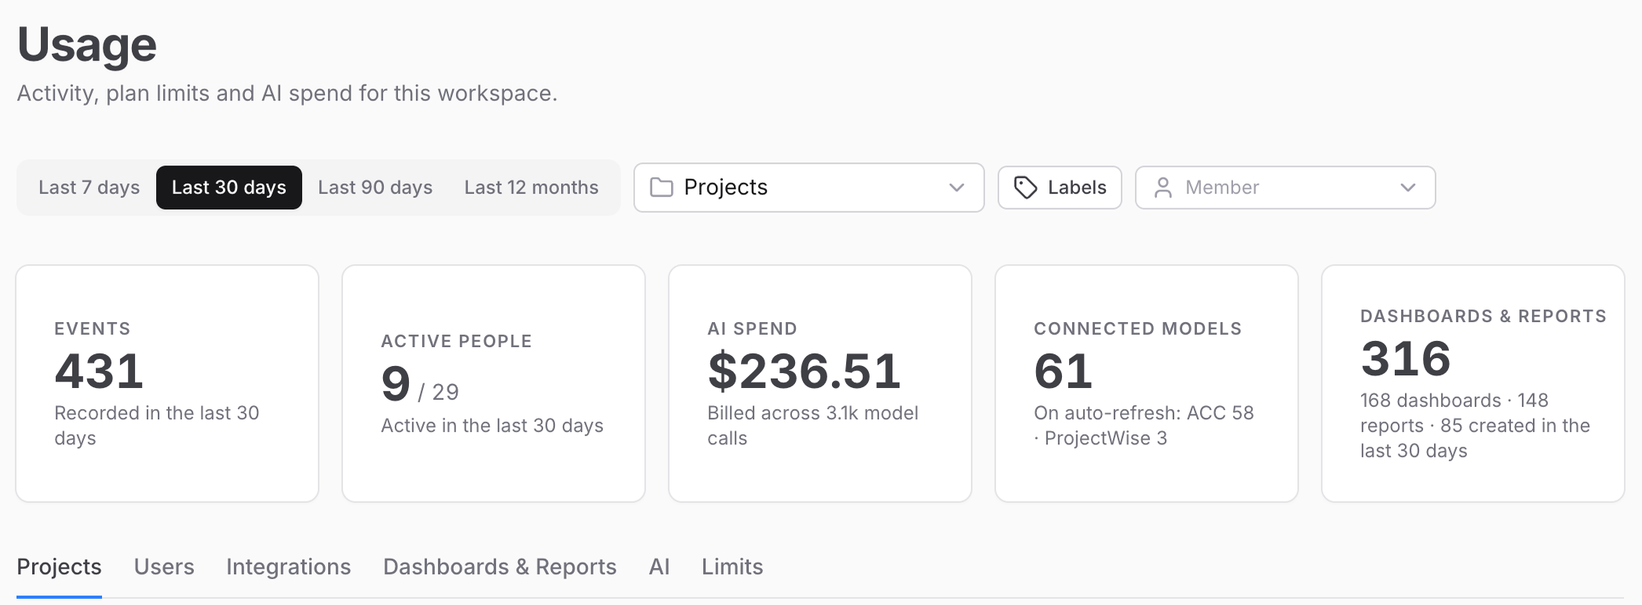Expand the Projects dropdown chevron
Image resolution: width=1642 pixels, height=605 pixels.
(956, 187)
